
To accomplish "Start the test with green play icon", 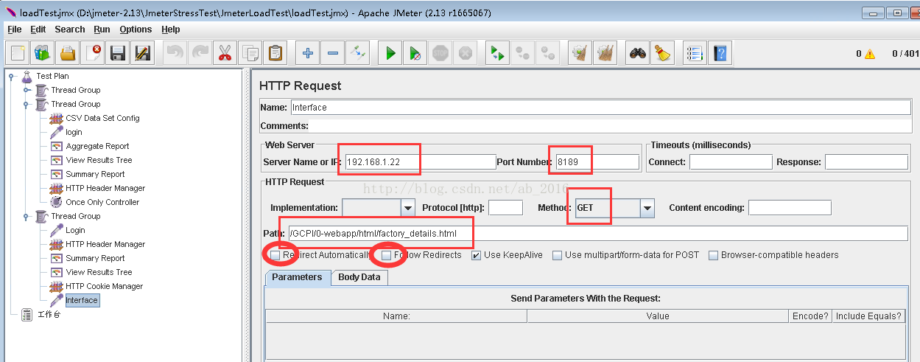I will (390, 53).
